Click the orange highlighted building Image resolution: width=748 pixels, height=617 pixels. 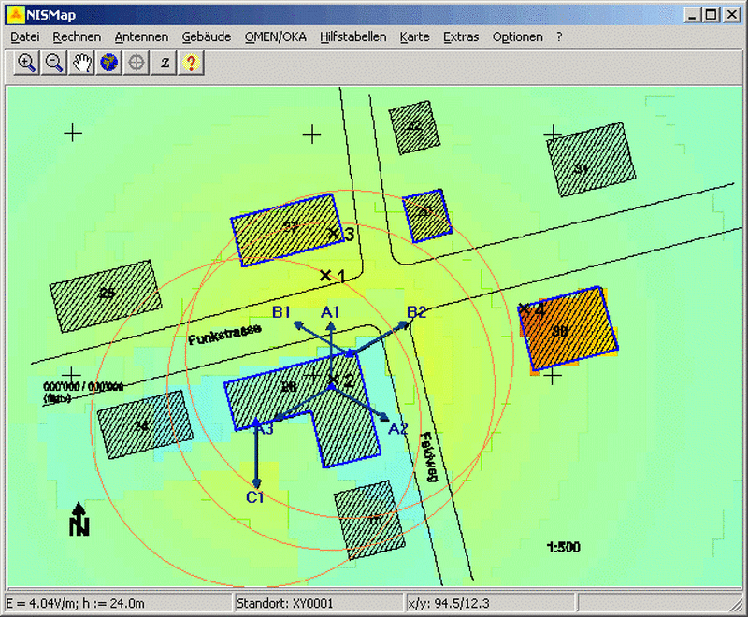(x=568, y=329)
